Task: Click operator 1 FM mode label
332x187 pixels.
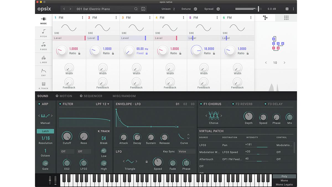Action: click(61, 17)
